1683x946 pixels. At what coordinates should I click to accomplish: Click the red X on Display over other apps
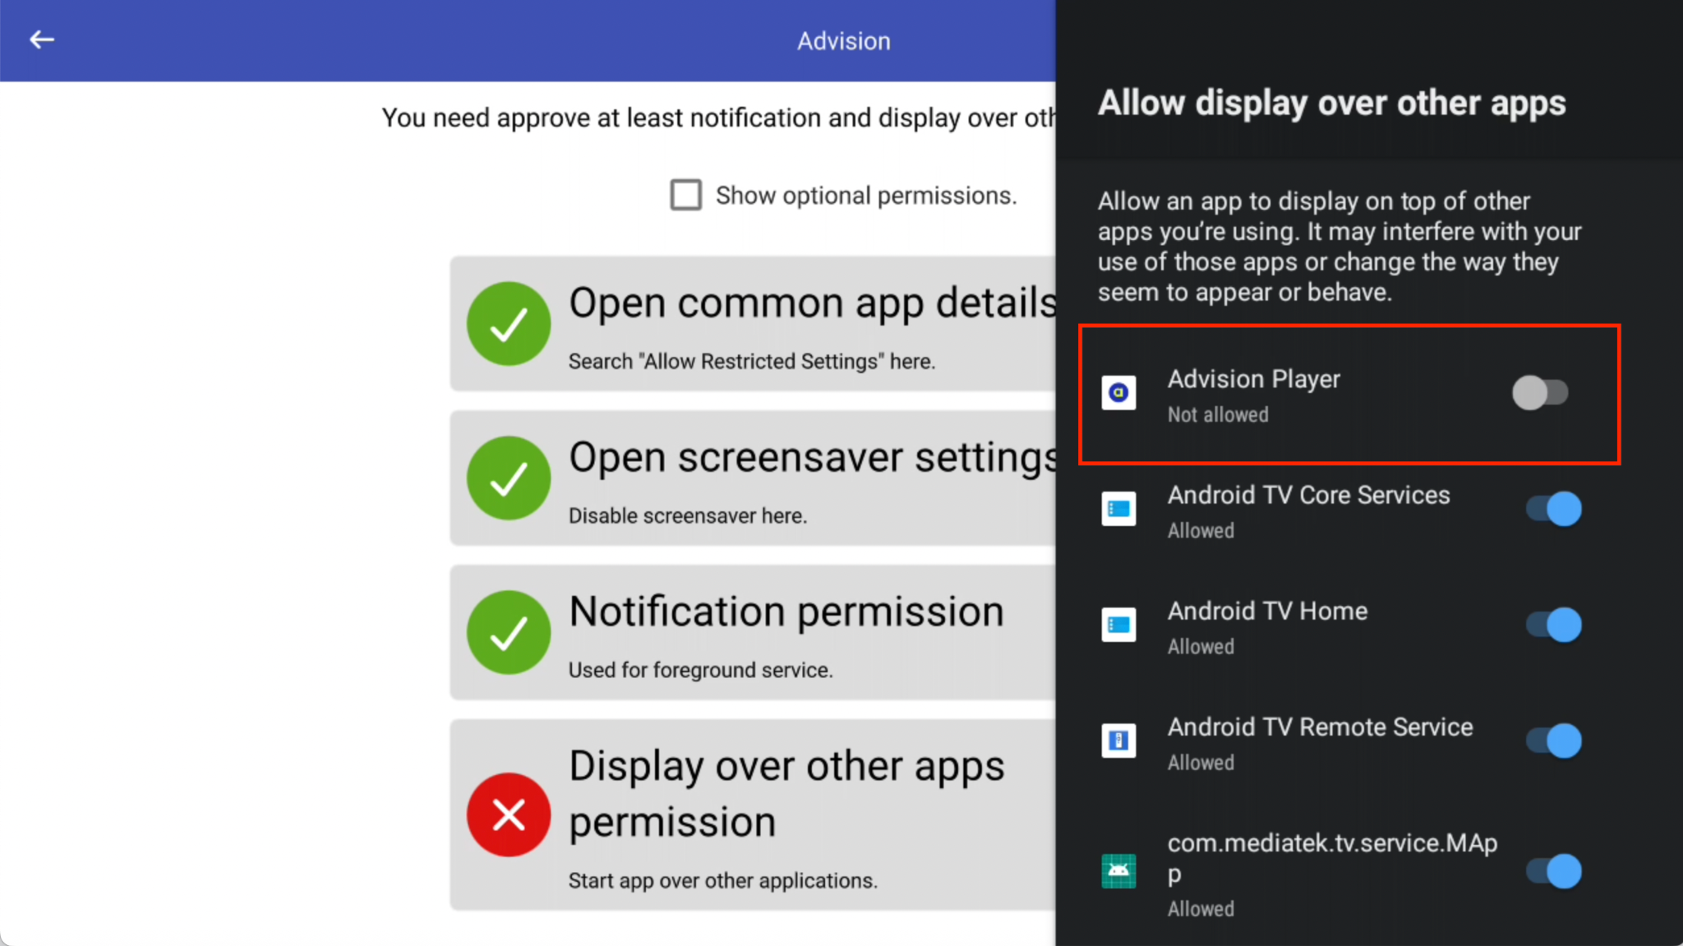pyautogui.click(x=509, y=814)
